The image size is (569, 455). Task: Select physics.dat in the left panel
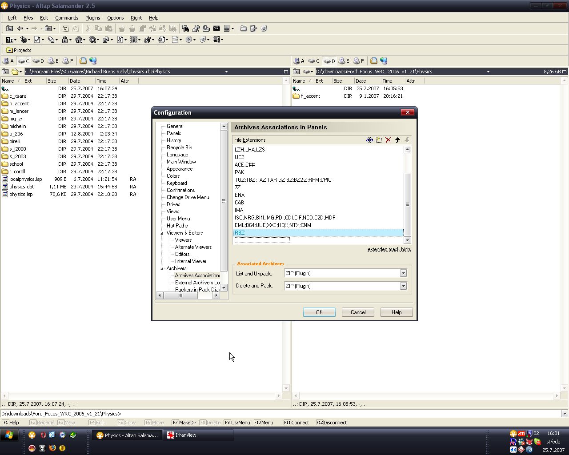pos(21,187)
